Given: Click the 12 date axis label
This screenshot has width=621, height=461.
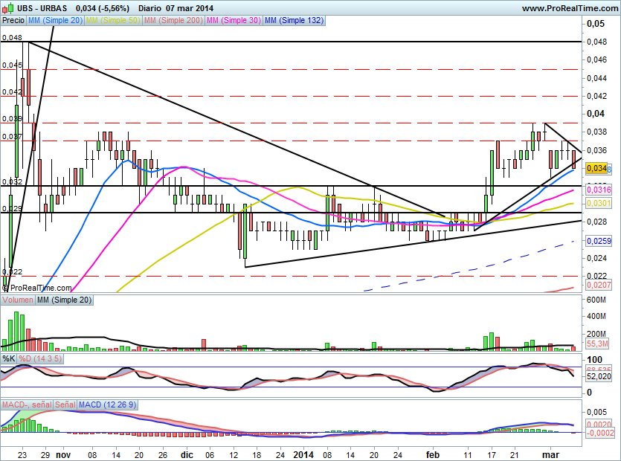Looking at the screenshot, I should 234,455.
